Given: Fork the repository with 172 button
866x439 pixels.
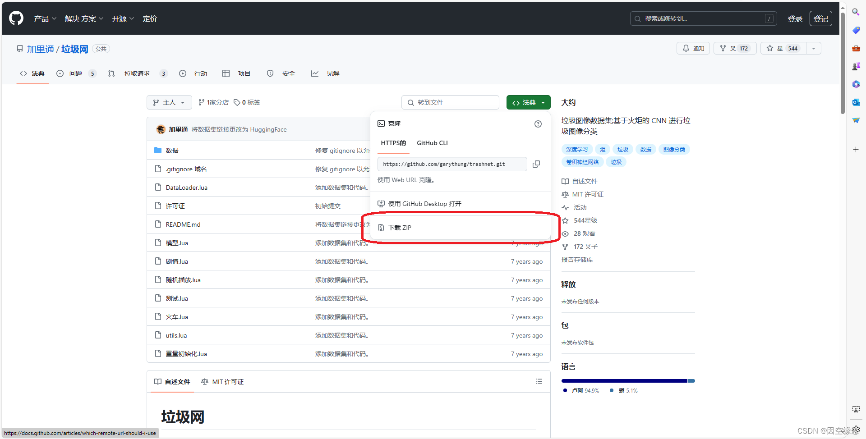Looking at the screenshot, I should tap(735, 48).
